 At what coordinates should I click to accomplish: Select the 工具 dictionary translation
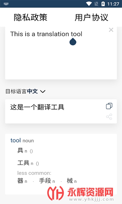[x=23, y=163]
